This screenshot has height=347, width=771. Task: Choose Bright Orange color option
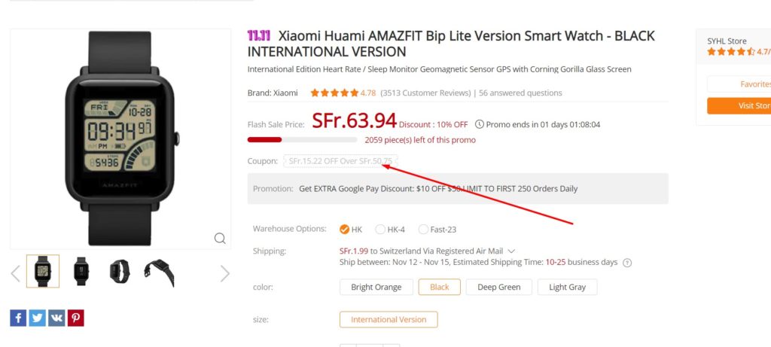tap(376, 287)
